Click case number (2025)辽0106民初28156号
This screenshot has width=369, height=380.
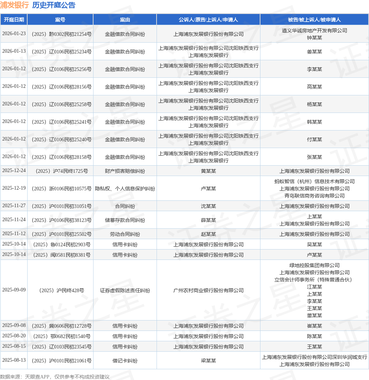62,87
